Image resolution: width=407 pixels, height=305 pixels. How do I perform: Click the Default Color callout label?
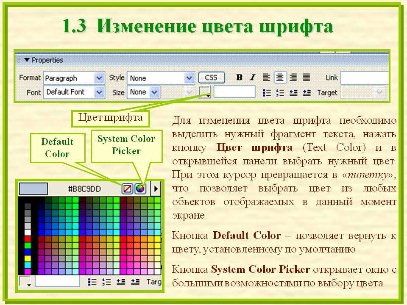[57, 148]
